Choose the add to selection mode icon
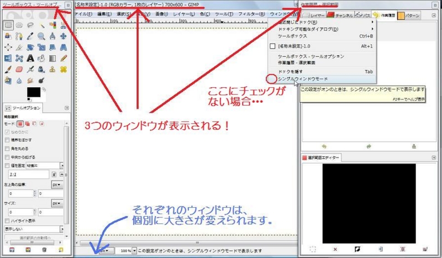 pyautogui.click(x=27, y=124)
